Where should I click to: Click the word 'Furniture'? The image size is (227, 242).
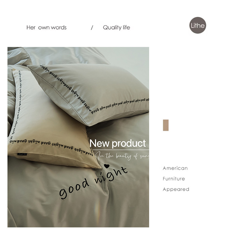[x=174, y=179]
